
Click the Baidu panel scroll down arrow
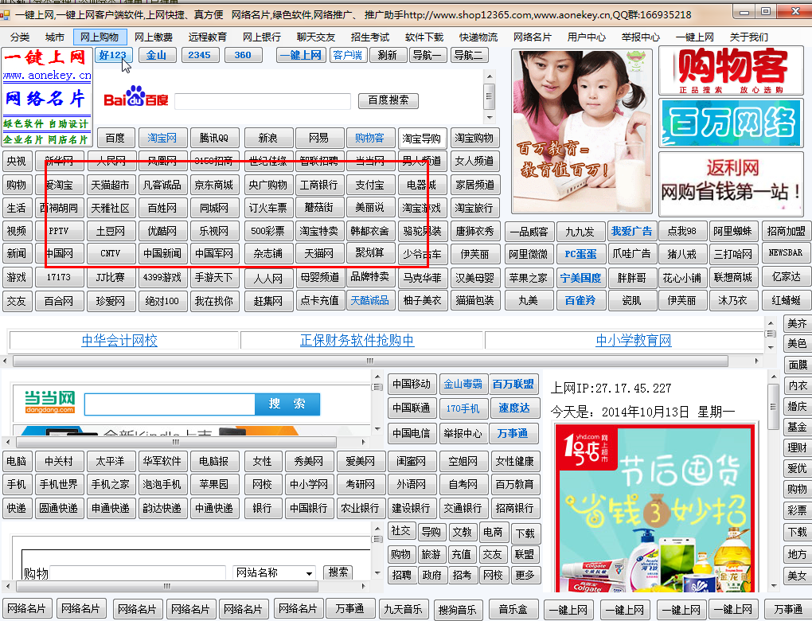coord(489,118)
